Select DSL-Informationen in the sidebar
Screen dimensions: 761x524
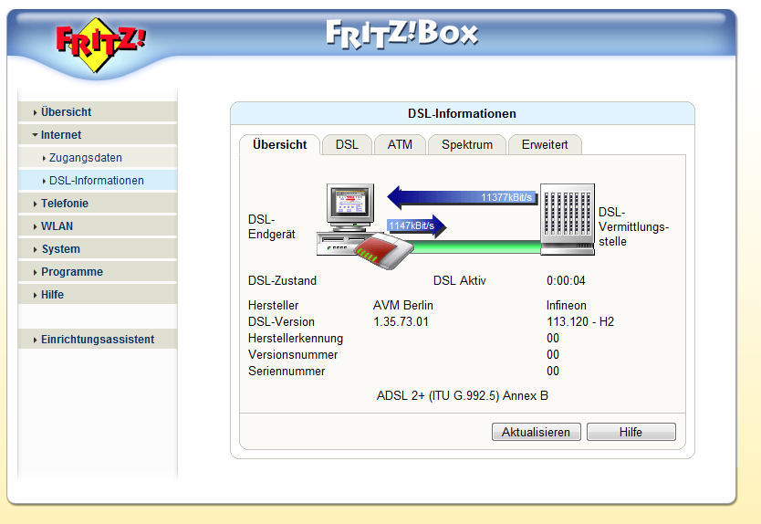click(x=98, y=181)
